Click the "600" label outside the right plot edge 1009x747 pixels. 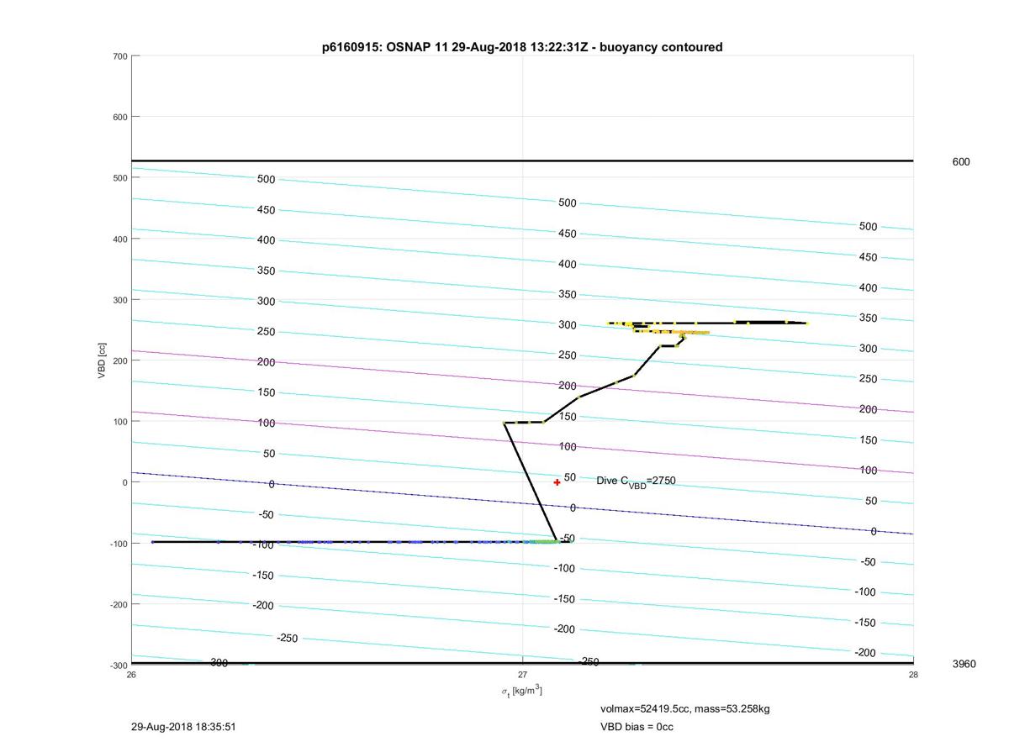[960, 161]
